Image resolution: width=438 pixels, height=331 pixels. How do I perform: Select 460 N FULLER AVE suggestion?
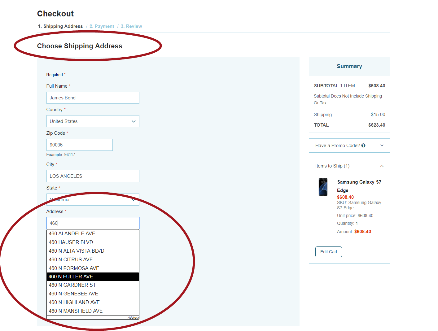tap(93, 277)
